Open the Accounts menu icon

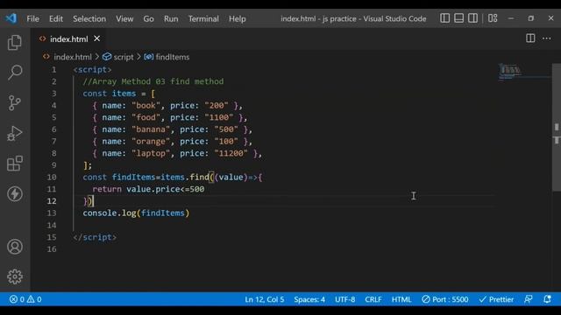[15, 247]
